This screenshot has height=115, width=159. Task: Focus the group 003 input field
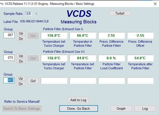click(9, 81)
